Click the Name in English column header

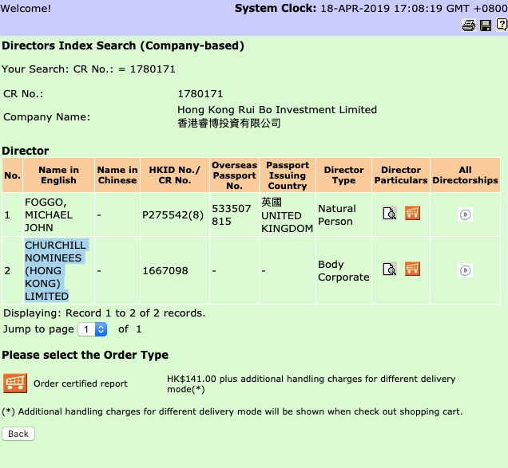(58, 175)
